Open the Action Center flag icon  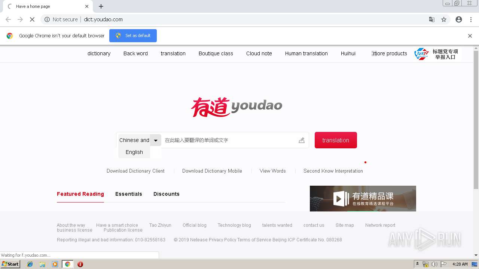click(x=443, y=264)
